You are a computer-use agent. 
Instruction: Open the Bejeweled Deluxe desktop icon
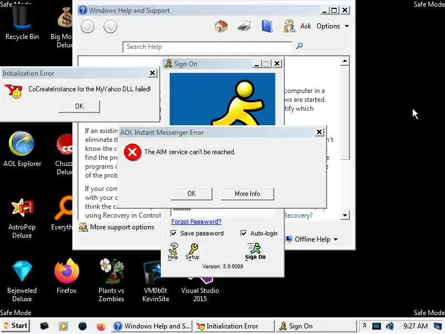pos(22,281)
